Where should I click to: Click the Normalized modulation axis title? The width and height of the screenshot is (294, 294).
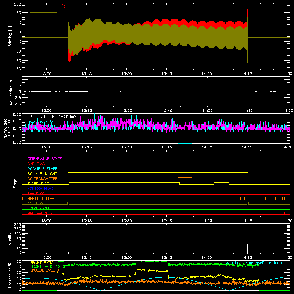[7, 128]
